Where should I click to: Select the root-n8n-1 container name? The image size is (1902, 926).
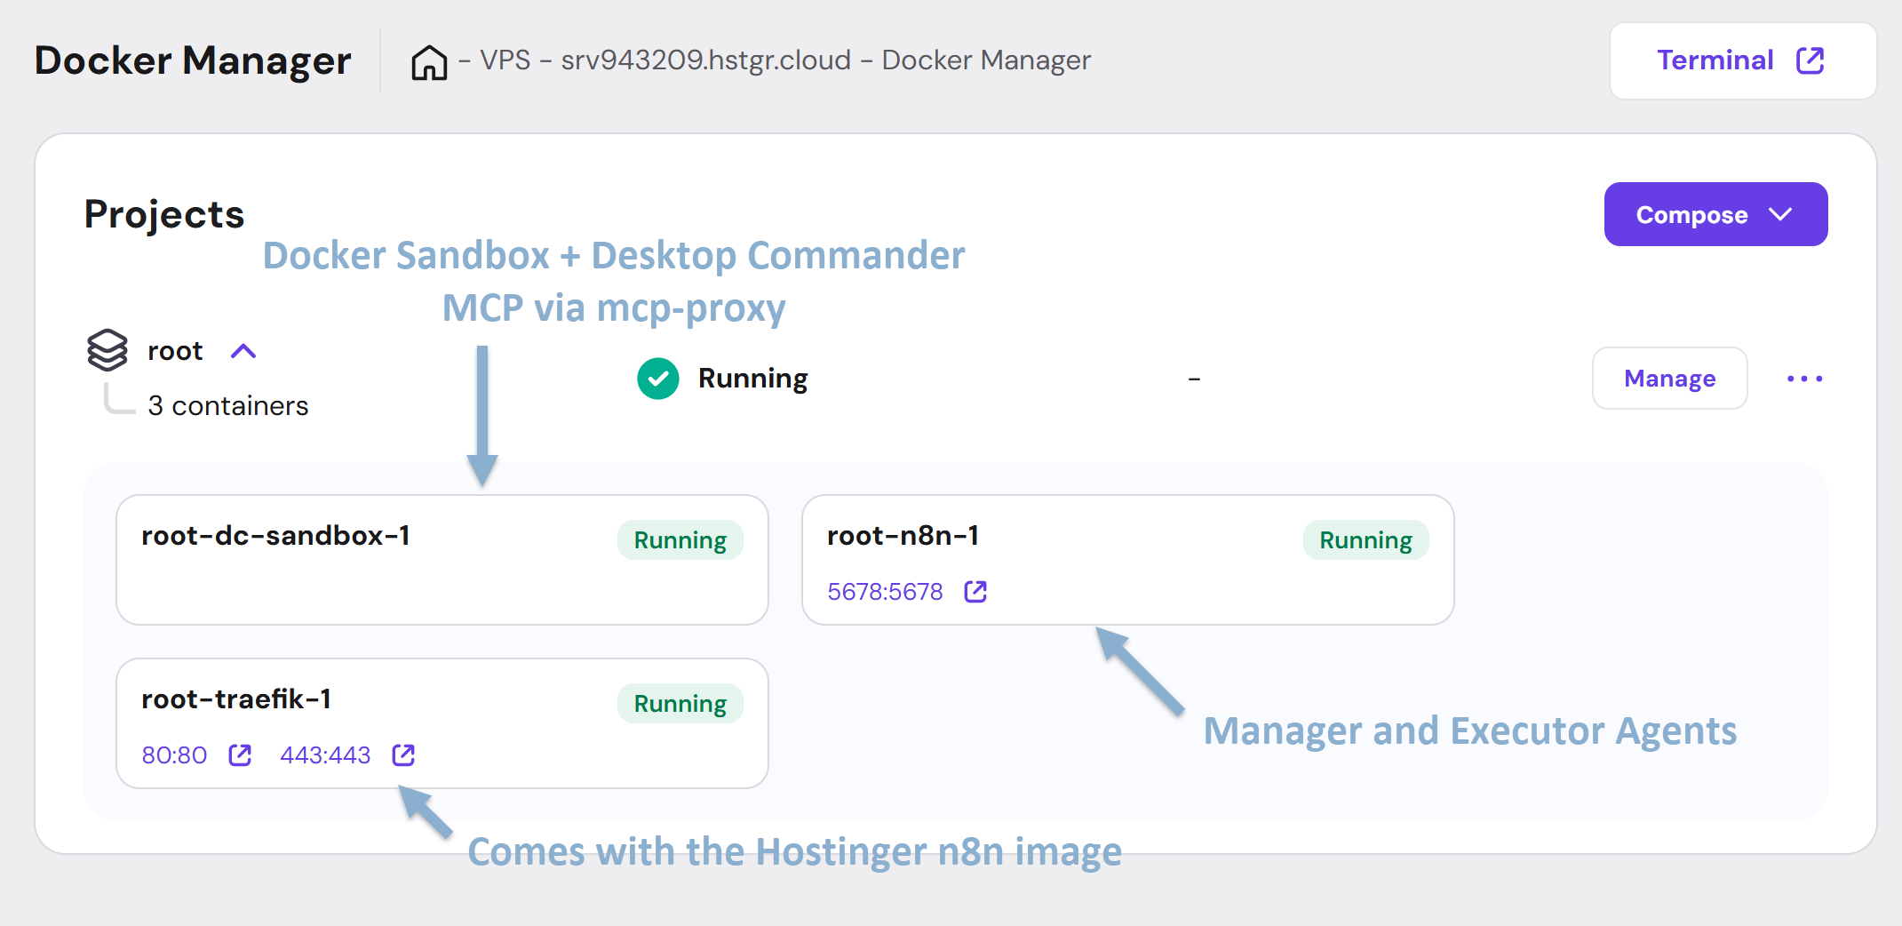pos(903,536)
